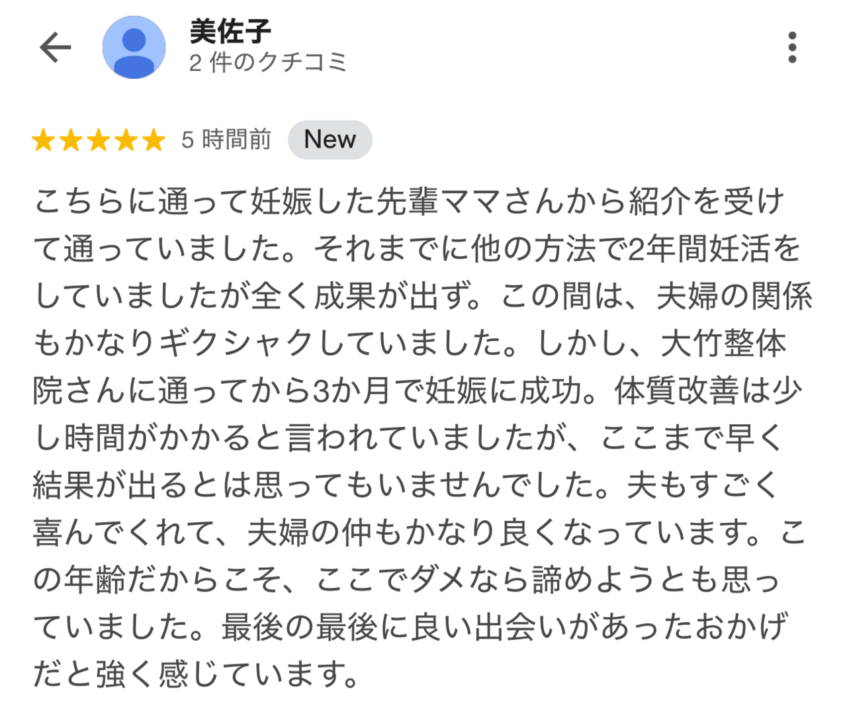Click the final line だと強く感じています
Image resolution: width=847 pixels, height=720 pixels.
(x=197, y=674)
